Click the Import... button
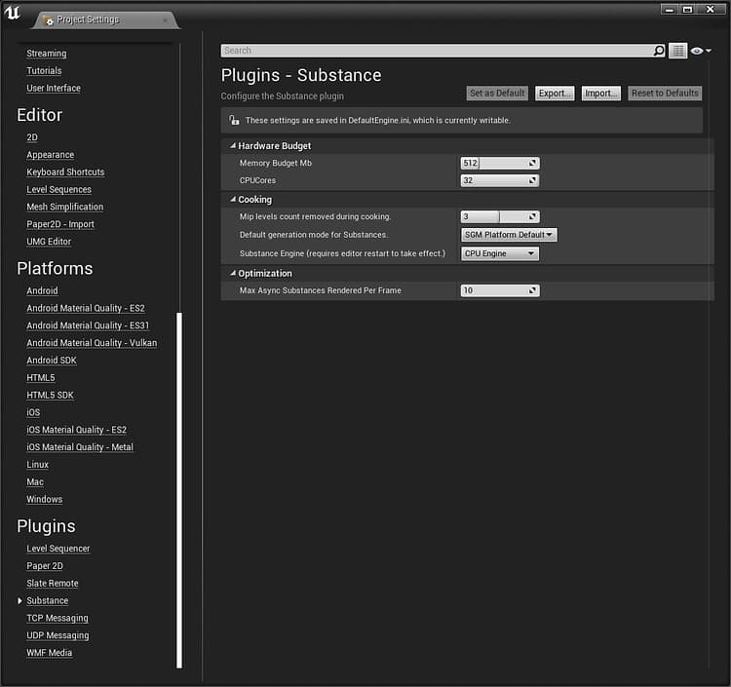The width and height of the screenshot is (731, 687). [x=600, y=94]
